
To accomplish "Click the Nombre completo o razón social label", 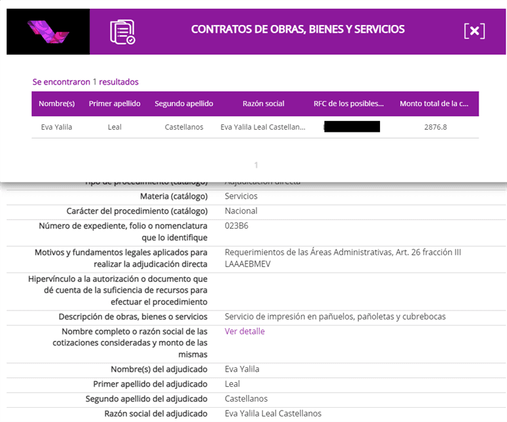I will (130, 343).
